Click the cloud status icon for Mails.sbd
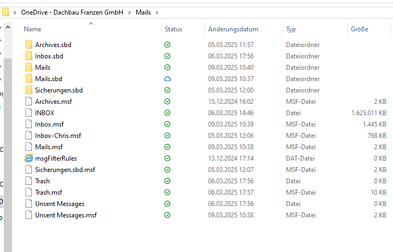Screen dimensions: 393x252 [x=168, y=79]
